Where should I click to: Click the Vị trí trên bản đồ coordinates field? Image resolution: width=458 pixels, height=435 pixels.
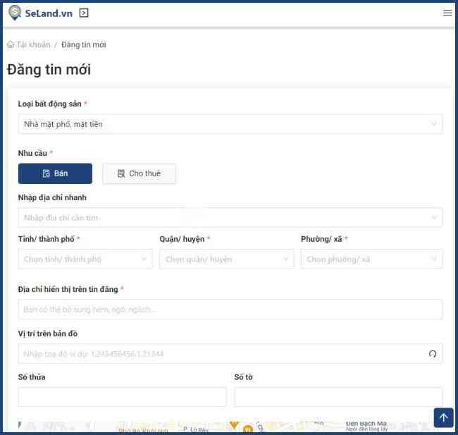218,354
